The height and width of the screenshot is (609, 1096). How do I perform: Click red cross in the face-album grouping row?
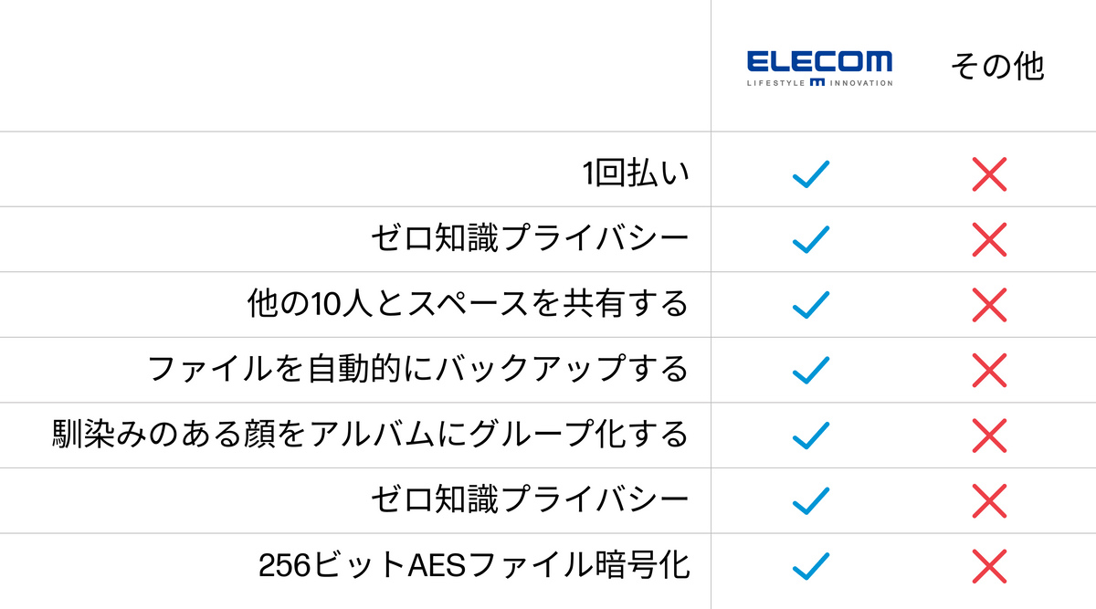(x=989, y=435)
